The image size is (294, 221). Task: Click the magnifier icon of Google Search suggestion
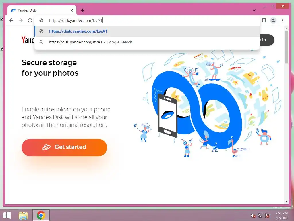[41, 42]
